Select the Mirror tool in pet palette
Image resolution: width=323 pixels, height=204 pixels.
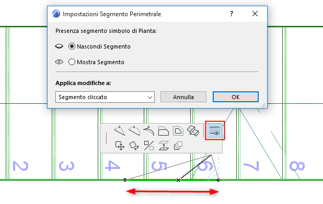[149, 146]
